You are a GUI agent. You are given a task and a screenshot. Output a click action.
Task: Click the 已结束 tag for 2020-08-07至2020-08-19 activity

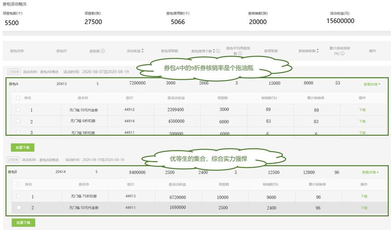[14, 72]
